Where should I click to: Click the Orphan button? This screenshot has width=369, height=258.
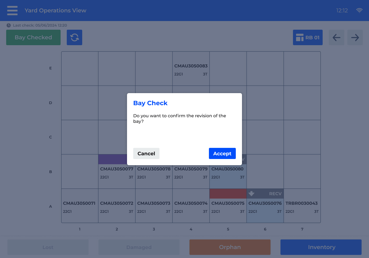click(x=230, y=247)
